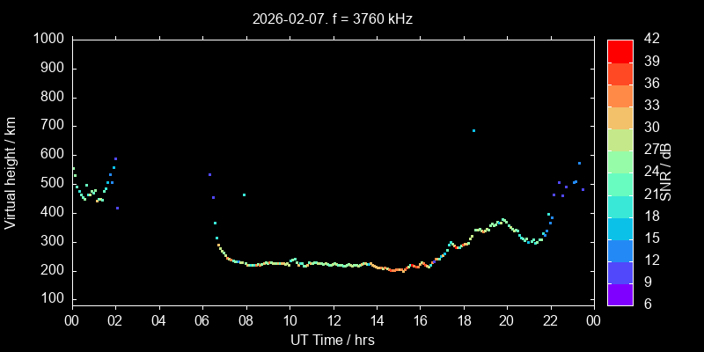Select the 04 tick label on time axis
Image resolution: width=704 pixels, height=352 pixels.
click(158, 320)
